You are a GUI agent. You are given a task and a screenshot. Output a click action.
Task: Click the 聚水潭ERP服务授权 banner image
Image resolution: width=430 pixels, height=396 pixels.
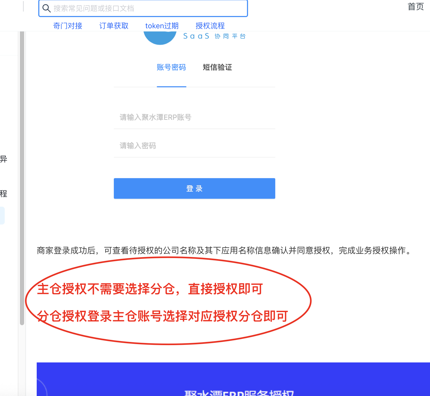pyautogui.click(x=233, y=379)
